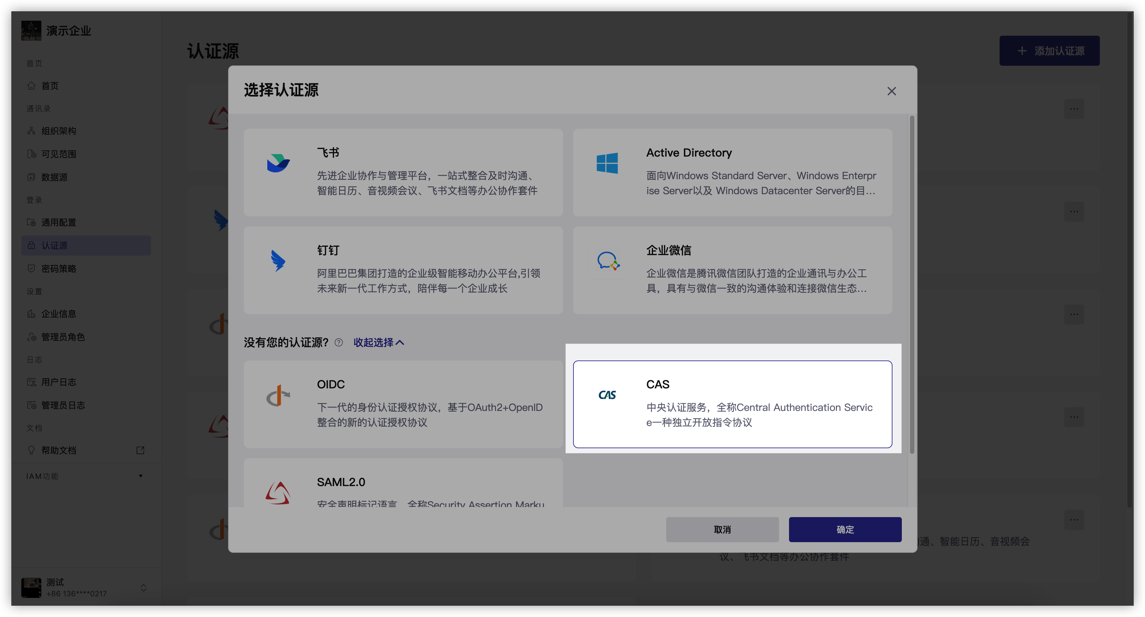Click the external link icon beside 帮助文档
This screenshot has height=617, width=1145.
coord(140,450)
